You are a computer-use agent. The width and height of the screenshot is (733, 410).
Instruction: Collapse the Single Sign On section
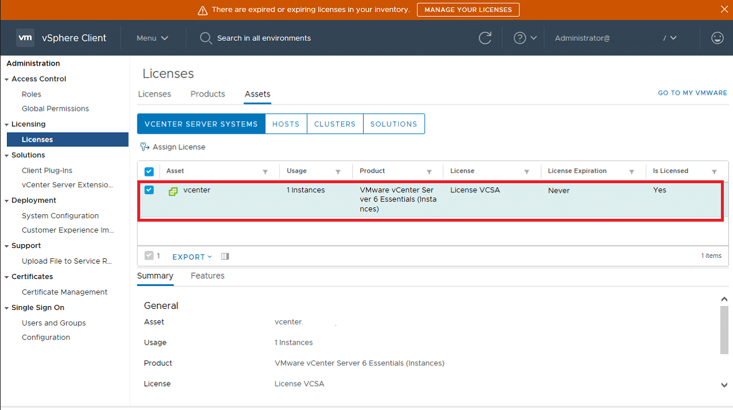7,308
